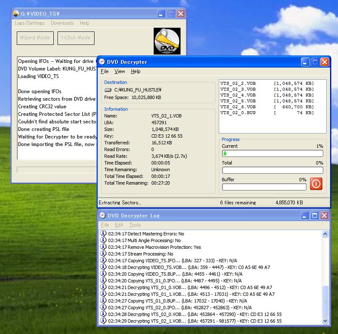Click the Wizard Mode button

(35, 38)
